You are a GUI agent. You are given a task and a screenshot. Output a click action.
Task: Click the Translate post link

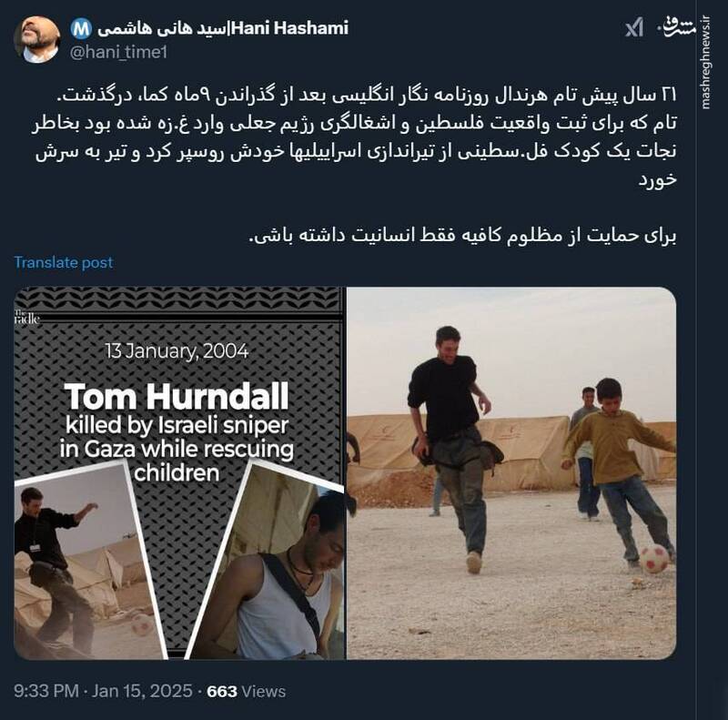click(64, 262)
